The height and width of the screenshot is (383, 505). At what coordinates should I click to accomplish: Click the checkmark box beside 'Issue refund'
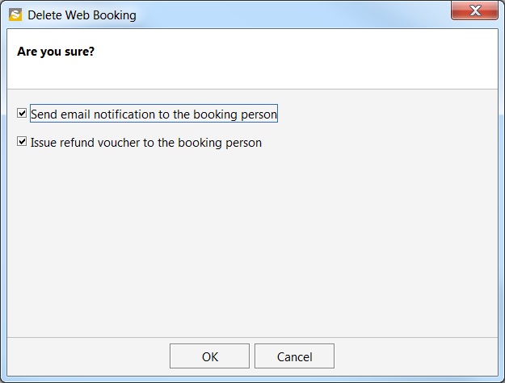(x=22, y=141)
